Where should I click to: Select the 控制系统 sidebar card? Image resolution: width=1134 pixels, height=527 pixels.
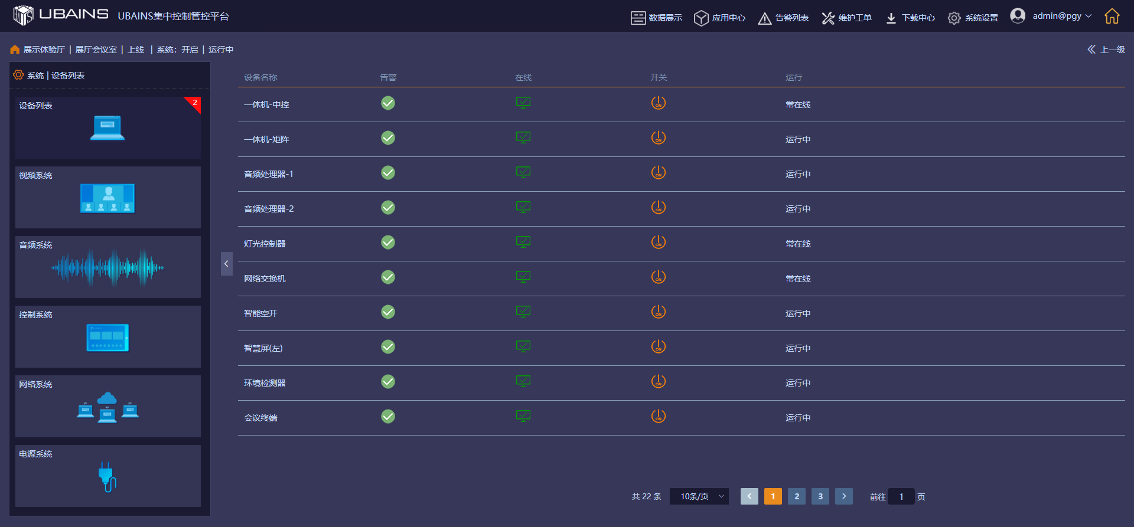108,336
